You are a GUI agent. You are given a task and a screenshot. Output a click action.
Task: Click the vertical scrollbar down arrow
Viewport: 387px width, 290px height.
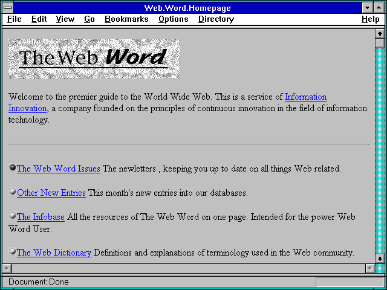click(380, 259)
